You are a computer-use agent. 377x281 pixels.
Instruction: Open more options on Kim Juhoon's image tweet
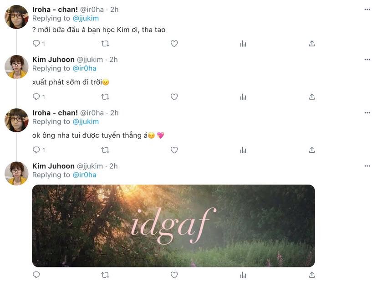coord(367,166)
